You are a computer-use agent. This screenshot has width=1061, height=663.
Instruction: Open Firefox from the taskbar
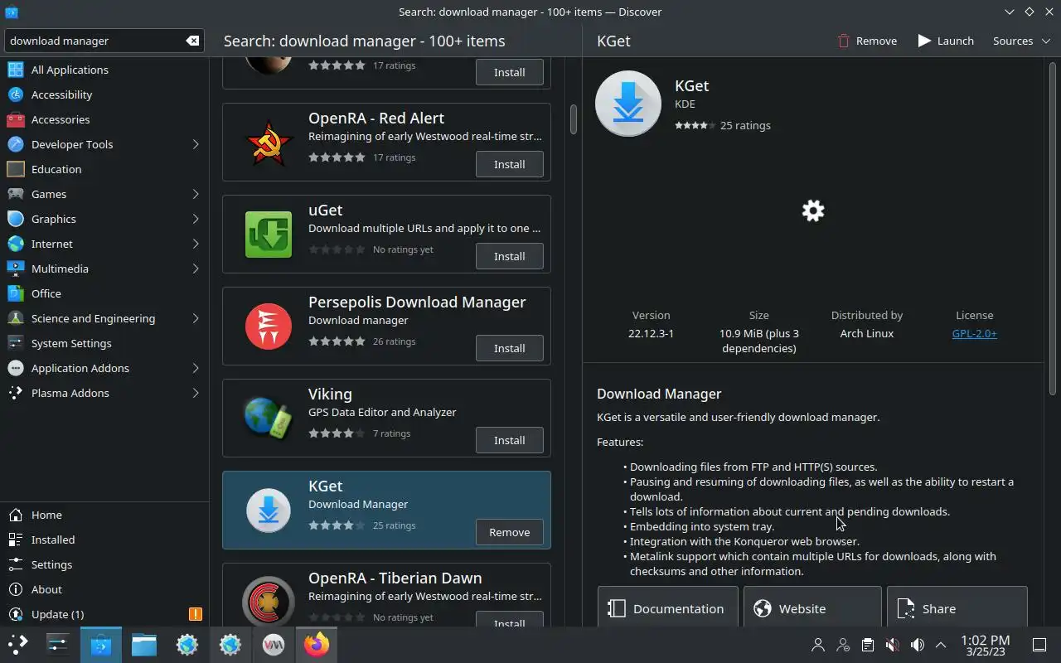[317, 644]
